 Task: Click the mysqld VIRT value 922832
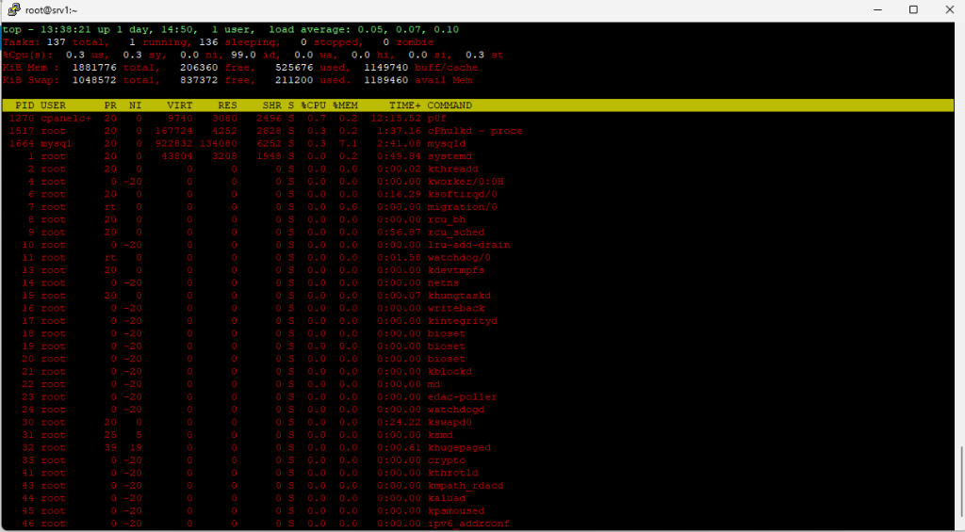(173, 143)
